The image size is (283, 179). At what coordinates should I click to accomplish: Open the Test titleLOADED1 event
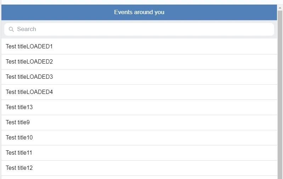[29, 46]
